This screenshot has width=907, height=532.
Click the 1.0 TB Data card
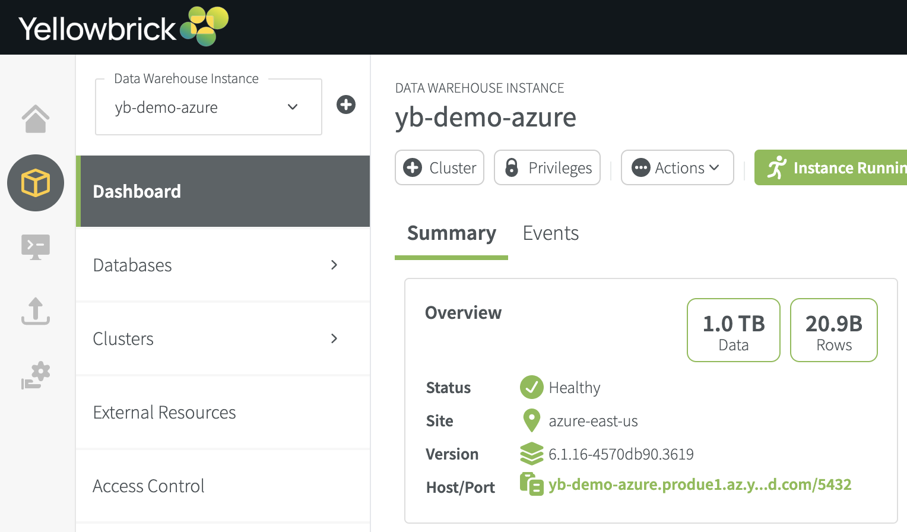tap(734, 330)
